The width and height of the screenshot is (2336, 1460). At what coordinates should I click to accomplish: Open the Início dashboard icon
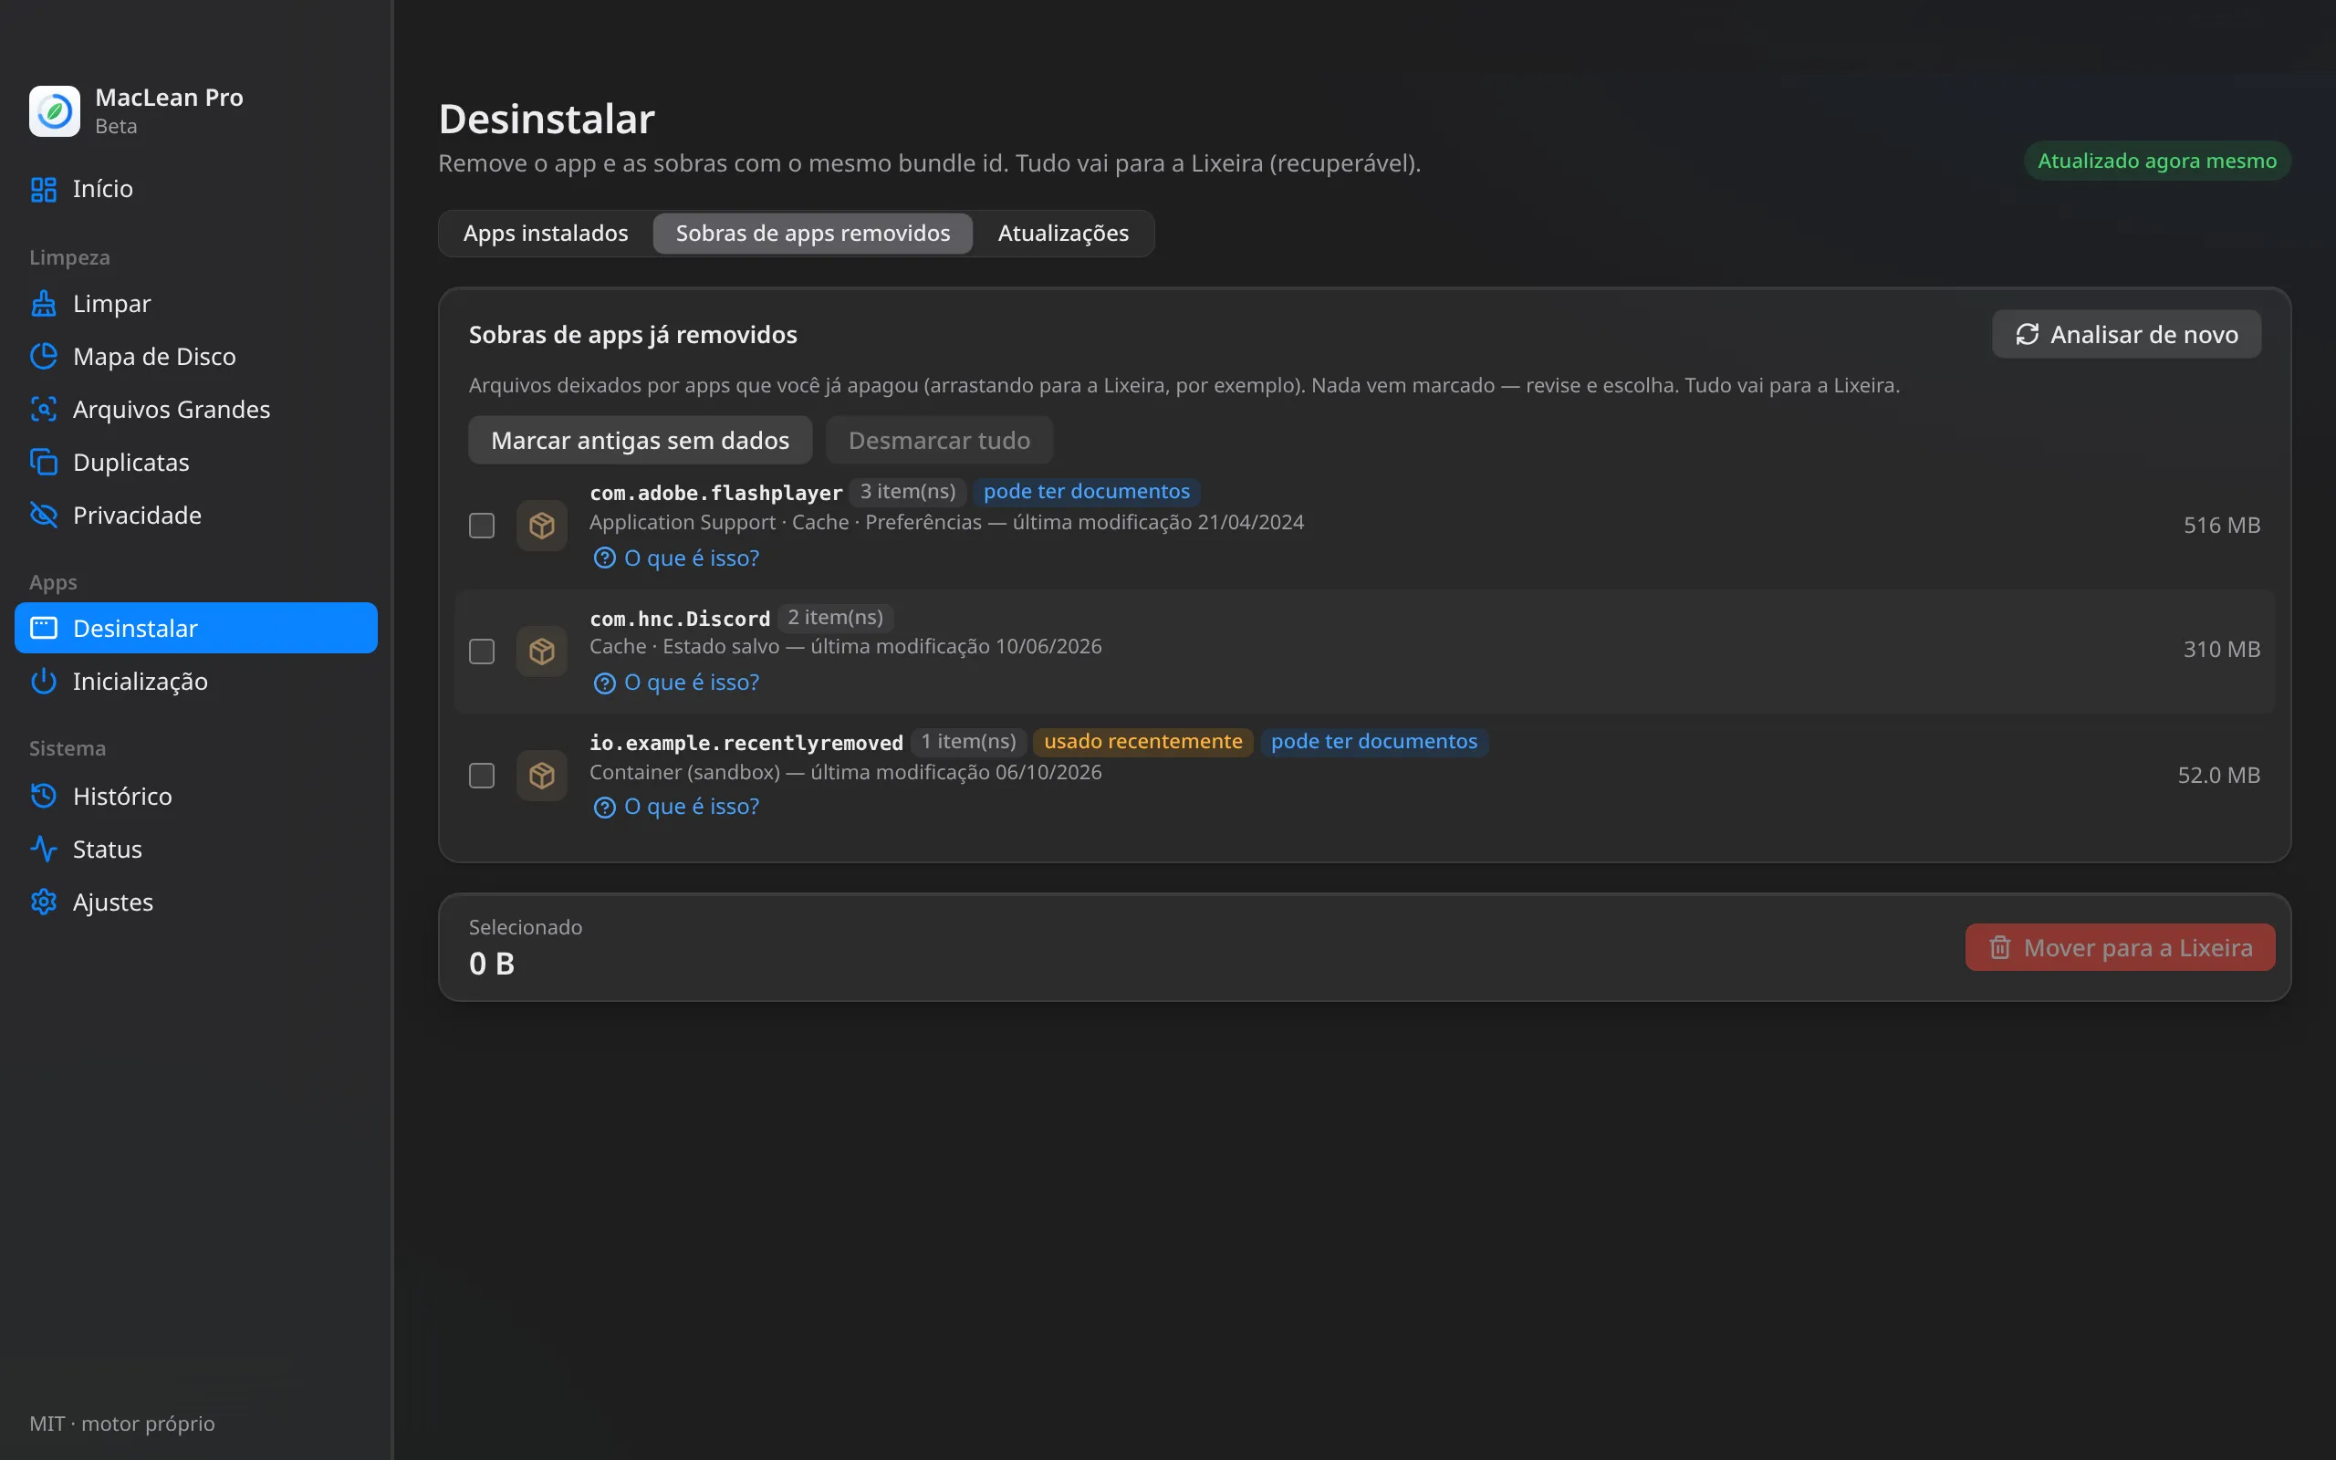(x=44, y=189)
